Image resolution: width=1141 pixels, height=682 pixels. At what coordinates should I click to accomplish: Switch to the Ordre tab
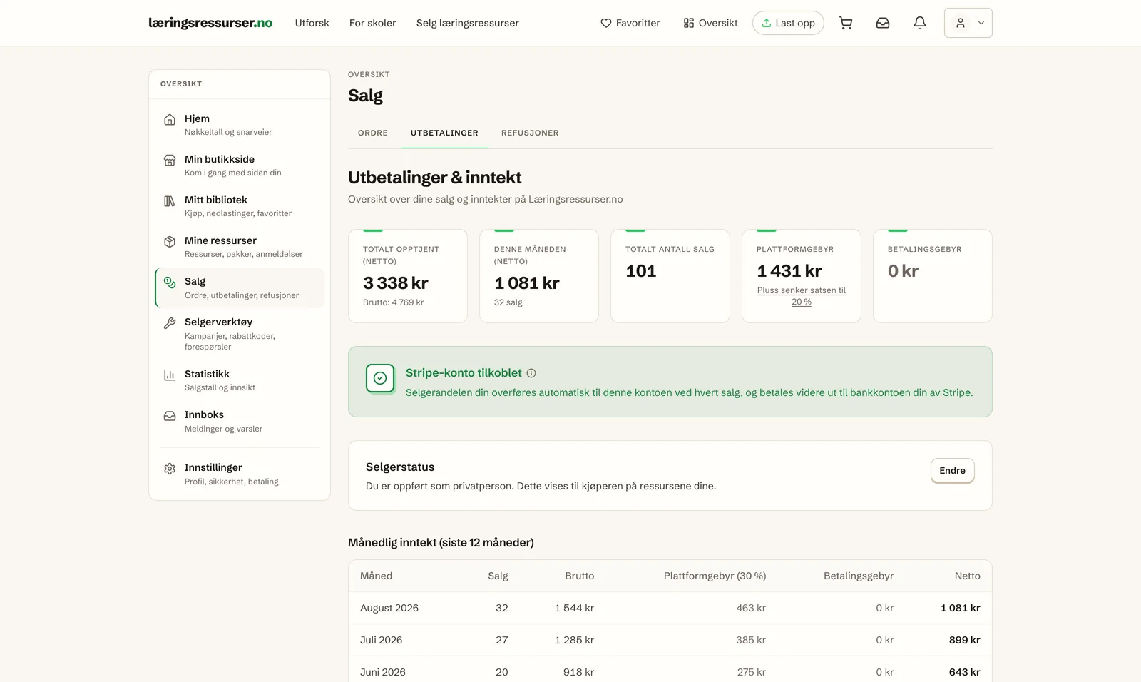(x=373, y=133)
